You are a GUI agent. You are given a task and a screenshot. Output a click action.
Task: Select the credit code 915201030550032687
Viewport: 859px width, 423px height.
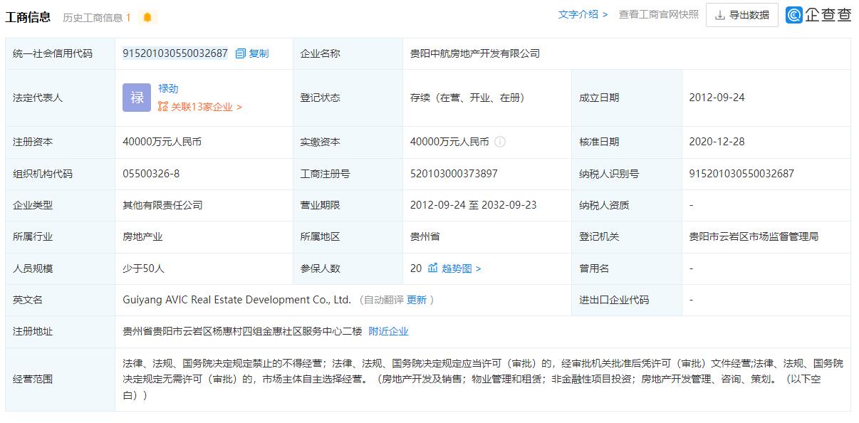point(174,53)
